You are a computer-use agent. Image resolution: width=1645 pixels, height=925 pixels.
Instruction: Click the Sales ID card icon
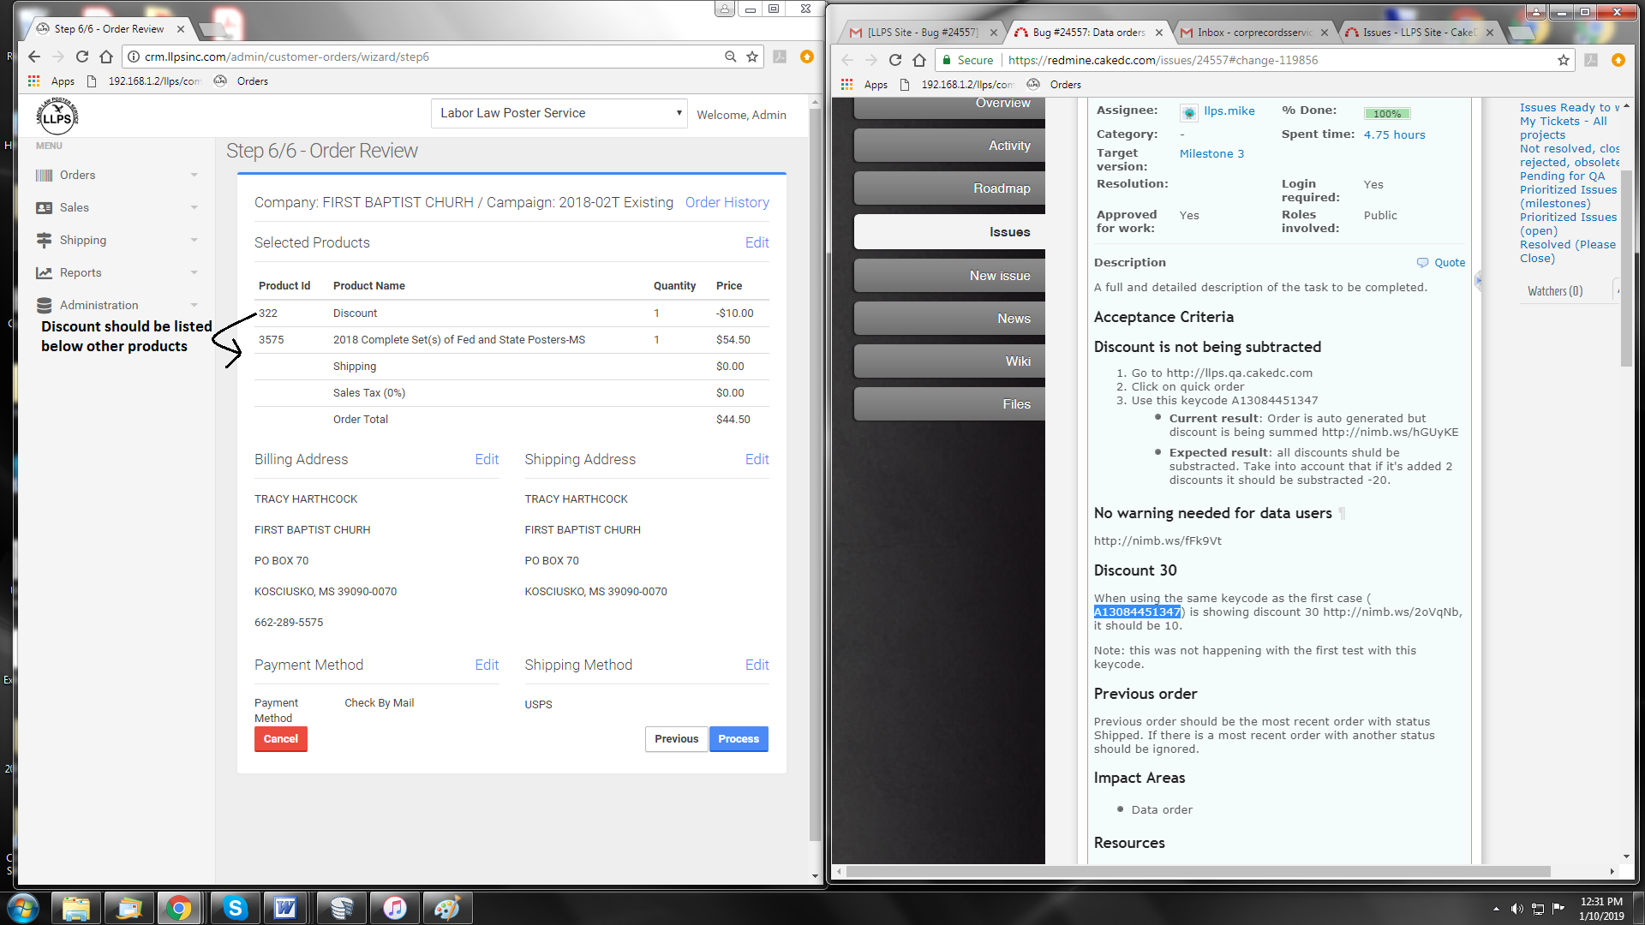pyautogui.click(x=44, y=208)
